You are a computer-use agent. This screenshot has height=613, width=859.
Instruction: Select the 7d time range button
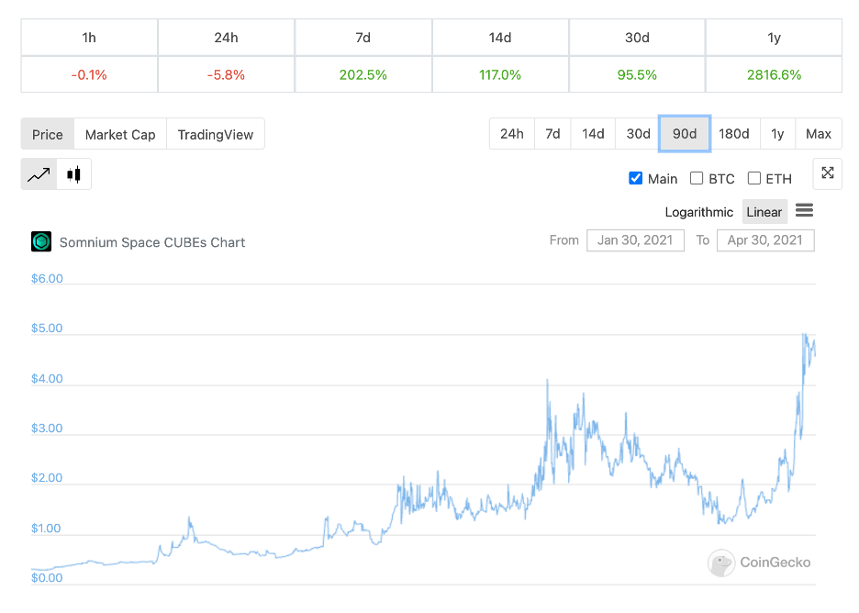tap(552, 134)
